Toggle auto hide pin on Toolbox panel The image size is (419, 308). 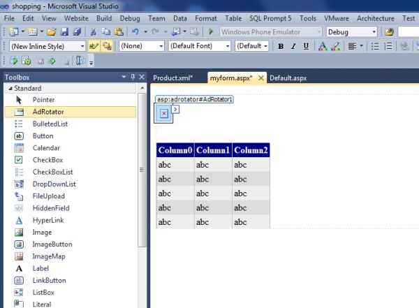[133, 77]
